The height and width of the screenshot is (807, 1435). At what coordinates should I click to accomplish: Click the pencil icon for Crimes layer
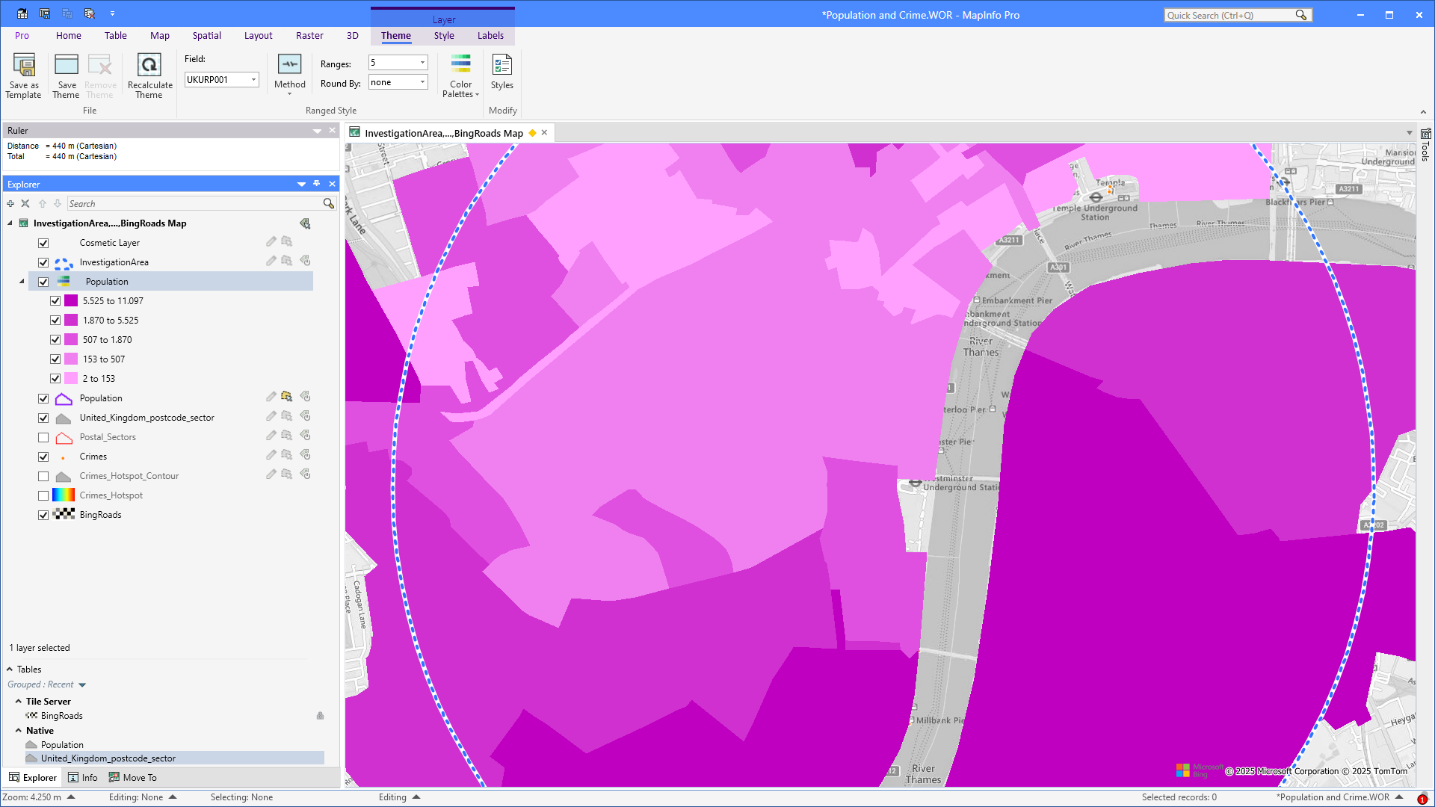271,455
